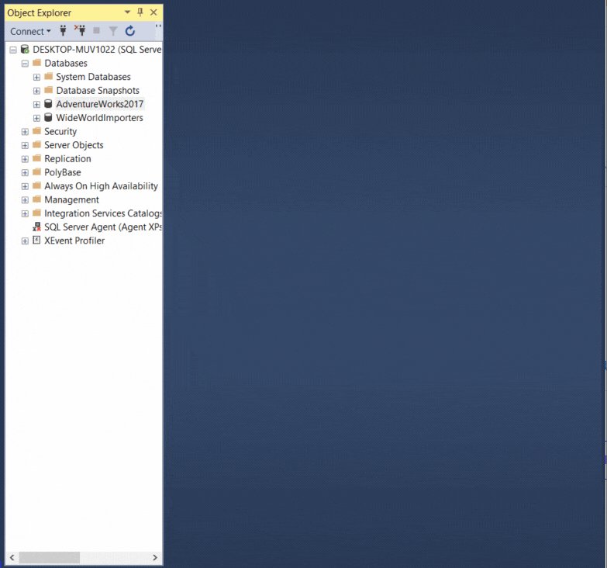
Task: Click the SQL Server Agent icon
Action: coord(36,227)
